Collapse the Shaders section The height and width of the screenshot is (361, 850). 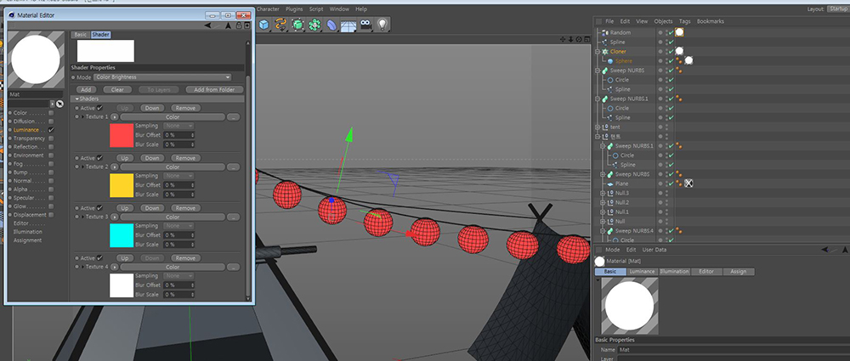coord(77,99)
